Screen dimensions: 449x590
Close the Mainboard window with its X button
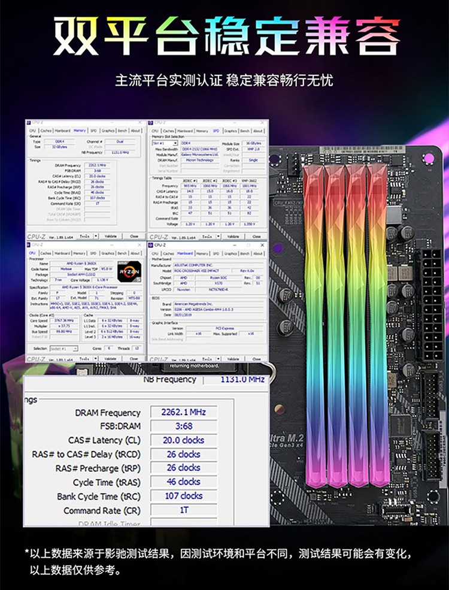[262, 245]
